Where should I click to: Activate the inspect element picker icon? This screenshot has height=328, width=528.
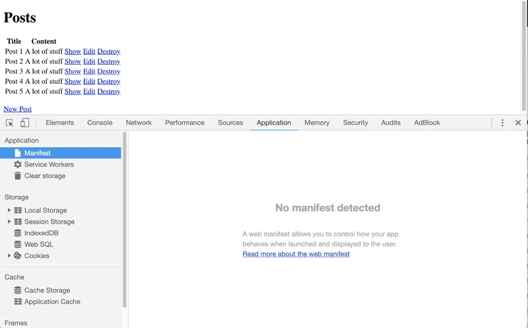pyautogui.click(x=9, y=123)
